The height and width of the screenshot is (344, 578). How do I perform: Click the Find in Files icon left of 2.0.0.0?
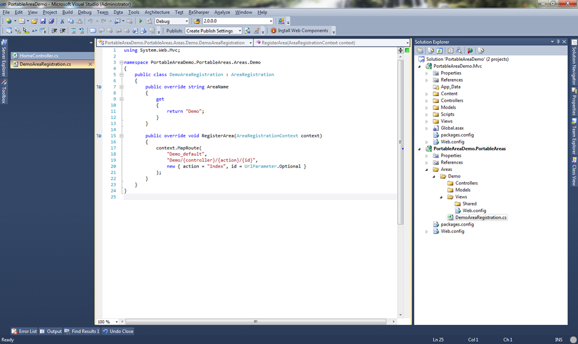click(x=197, y=21)
